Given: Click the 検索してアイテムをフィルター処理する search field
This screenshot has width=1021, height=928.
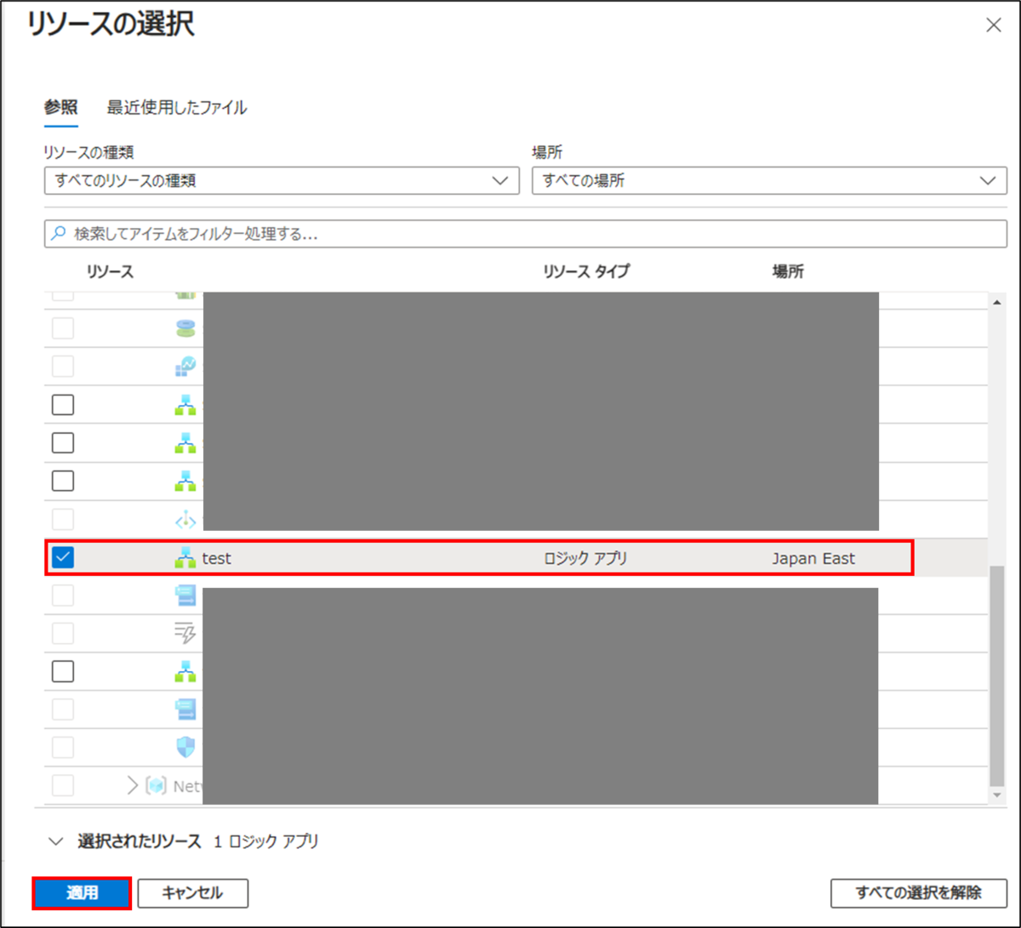Looking at the screenshot, I should [526, 233].
